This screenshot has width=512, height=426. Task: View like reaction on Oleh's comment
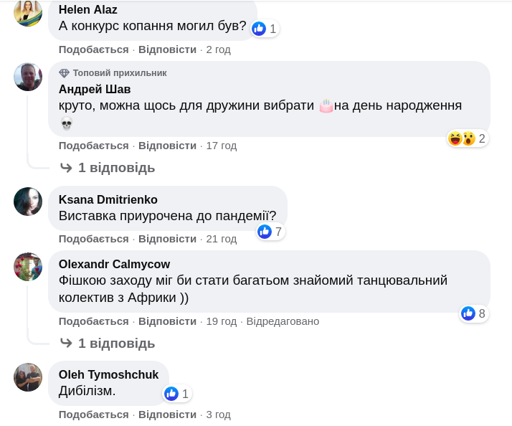pyautogui.click(x=176, y=394)
